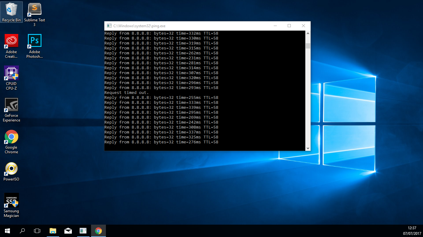Click the ping window scrollbar up arrow

(308, 33)
